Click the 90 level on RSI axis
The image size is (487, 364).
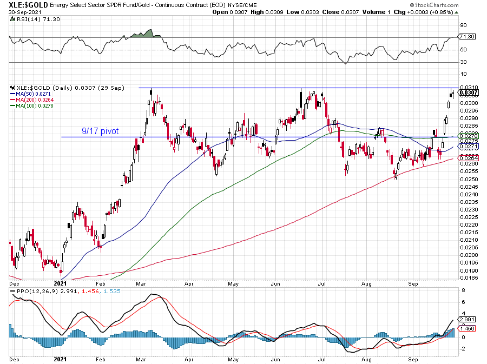(x=463, y=25)
